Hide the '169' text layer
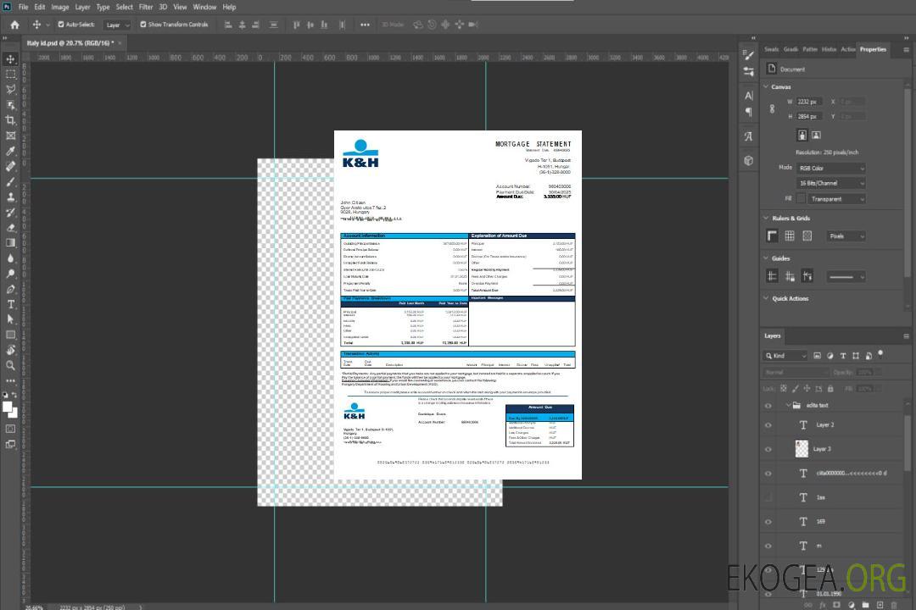This screenshot has height=610, width=916. click(768, 522)
